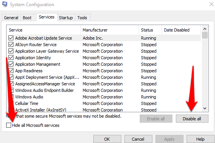Open Help for System Configuration
Viewport: 215px width, 143px height.
[200, 139]
